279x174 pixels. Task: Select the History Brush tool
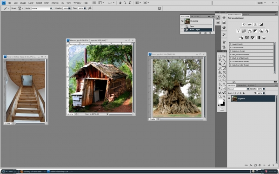tap(224, 72)
